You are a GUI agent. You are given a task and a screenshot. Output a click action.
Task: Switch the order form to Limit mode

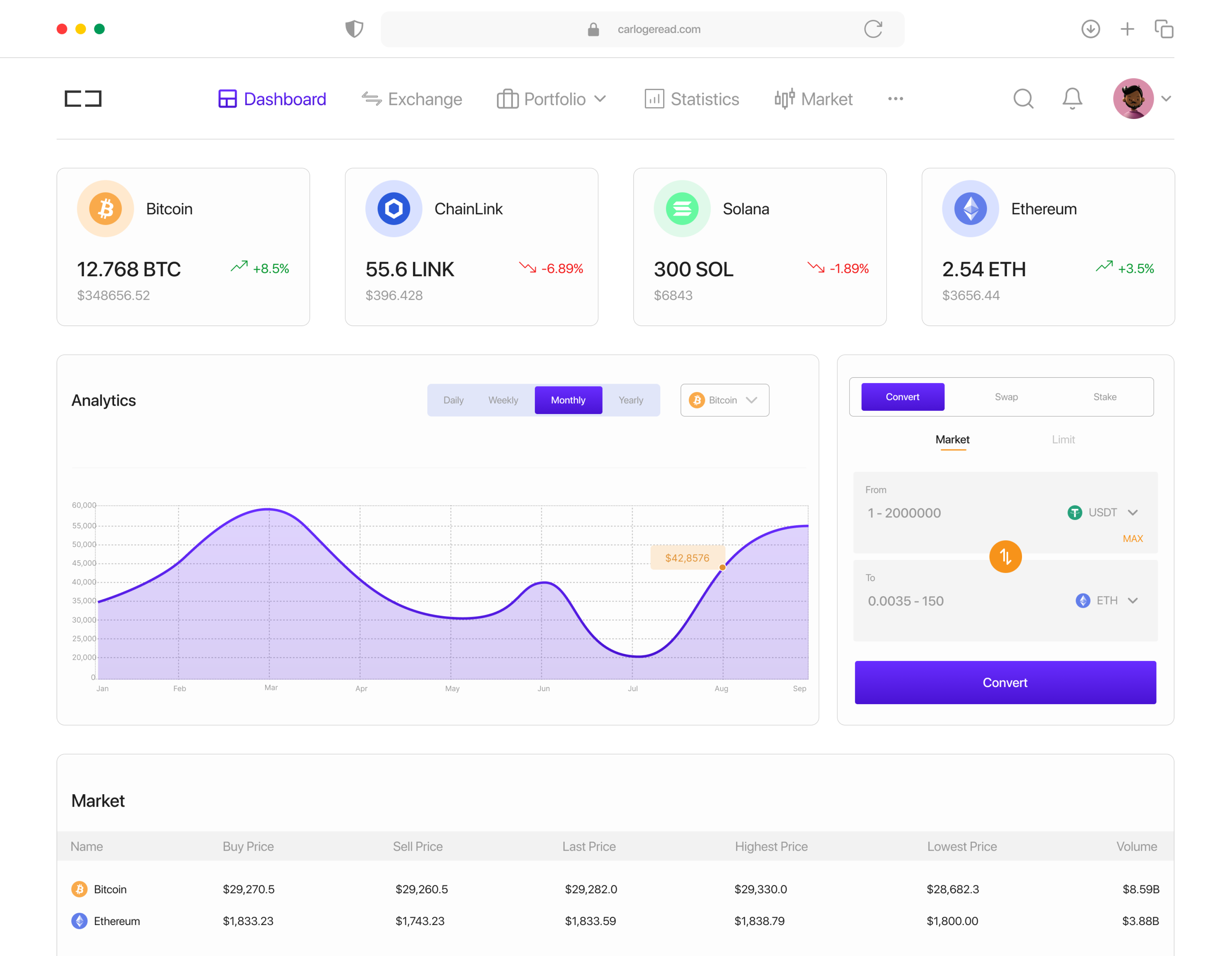click(1063, 439)
